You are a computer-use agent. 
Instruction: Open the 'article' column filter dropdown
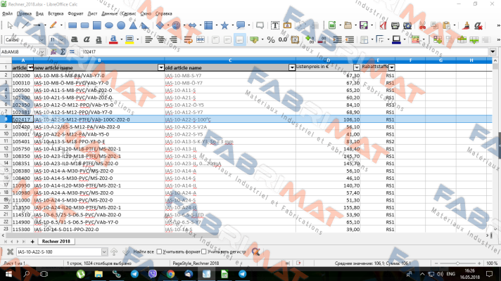(30, 67)
